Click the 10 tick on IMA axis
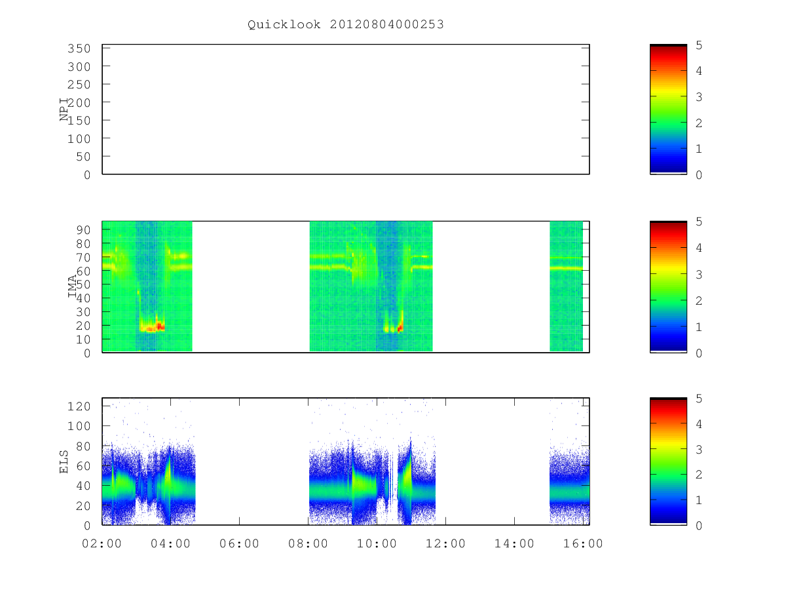 coord(83,339)
